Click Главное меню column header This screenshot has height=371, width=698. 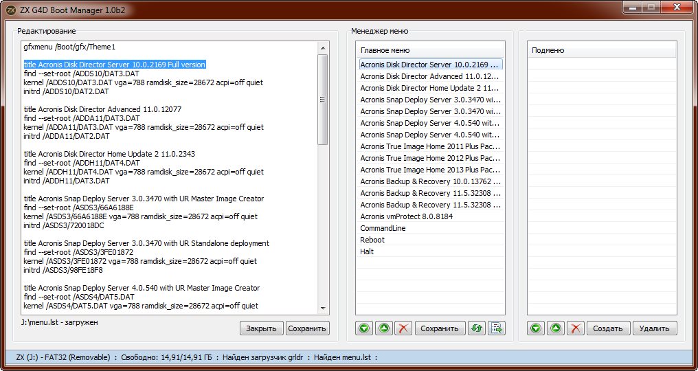[430, 51]
